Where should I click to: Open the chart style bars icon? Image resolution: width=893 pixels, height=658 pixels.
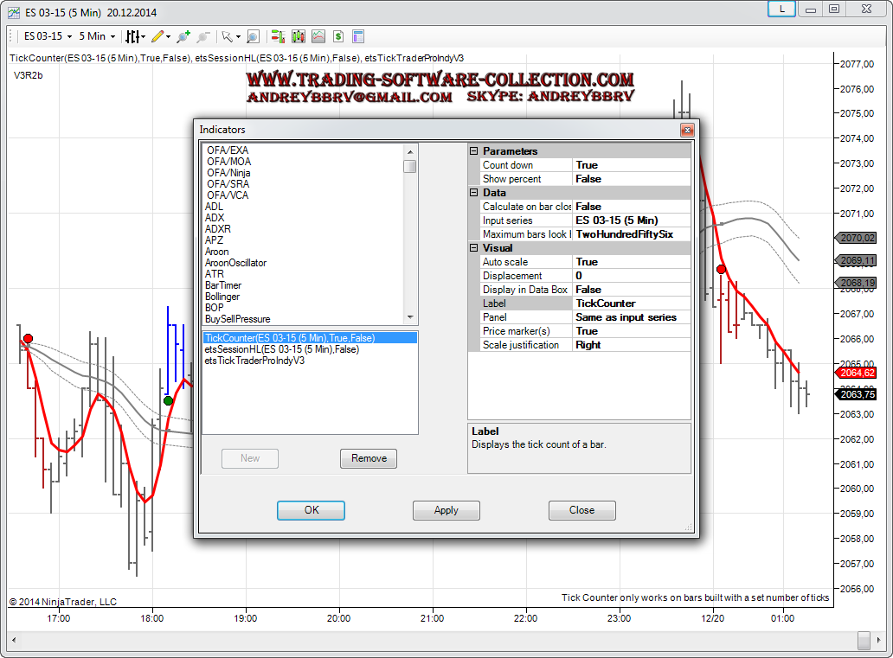click(133, 36)
